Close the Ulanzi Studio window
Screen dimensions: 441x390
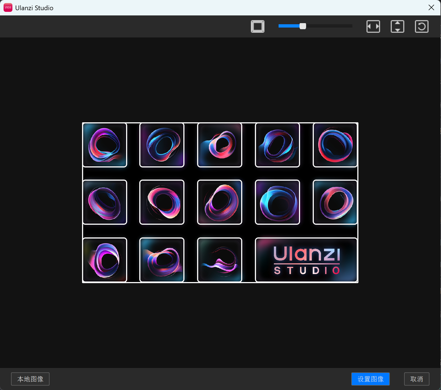(x=431, y=8)
